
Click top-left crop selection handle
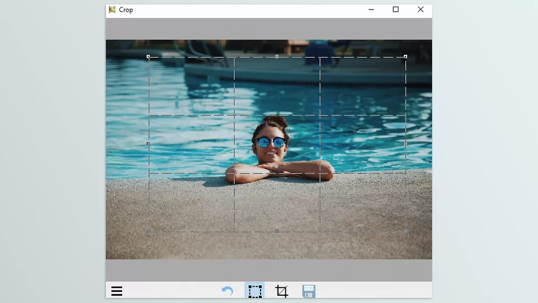tap(148, 57)
